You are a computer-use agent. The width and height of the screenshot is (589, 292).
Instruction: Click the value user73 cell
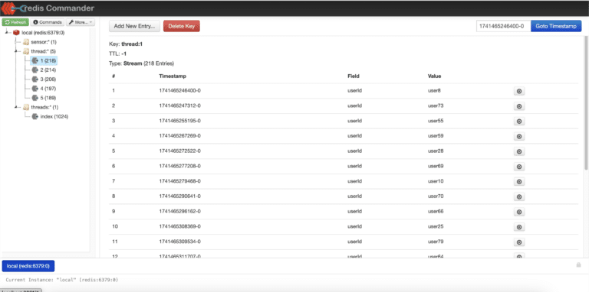[x=436, y=105]
